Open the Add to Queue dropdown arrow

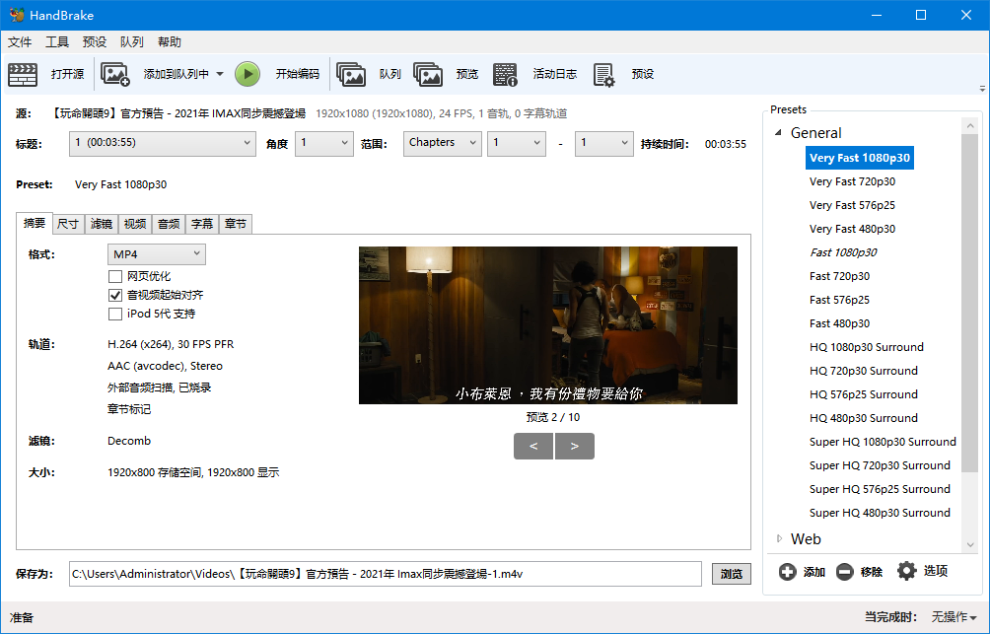(220, 74)
